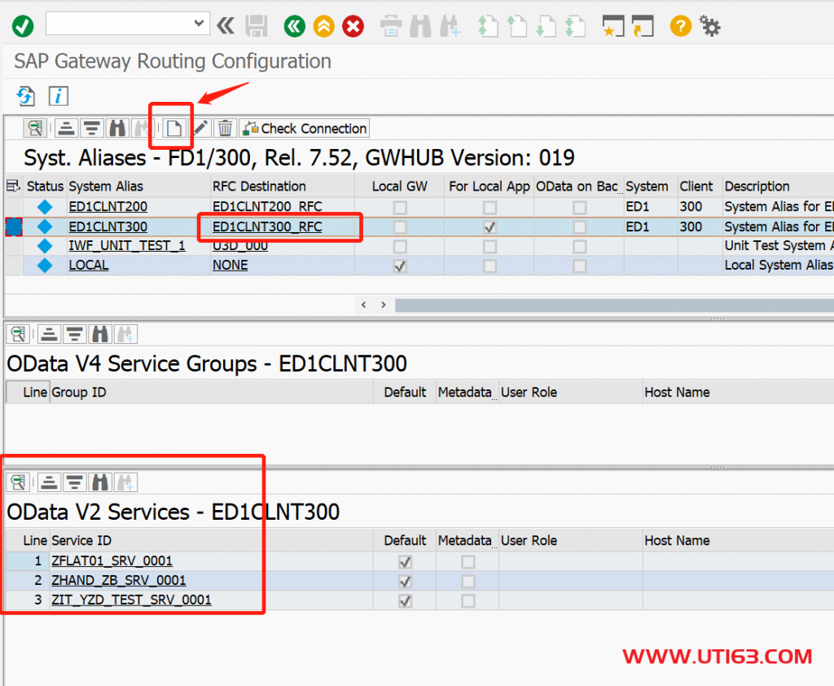Screen dimensions: 834x686
Task: Toggle Metadata checkbox for ZIT_YZD_TEST_SRV_0001
Action: (x=468, y=600)
